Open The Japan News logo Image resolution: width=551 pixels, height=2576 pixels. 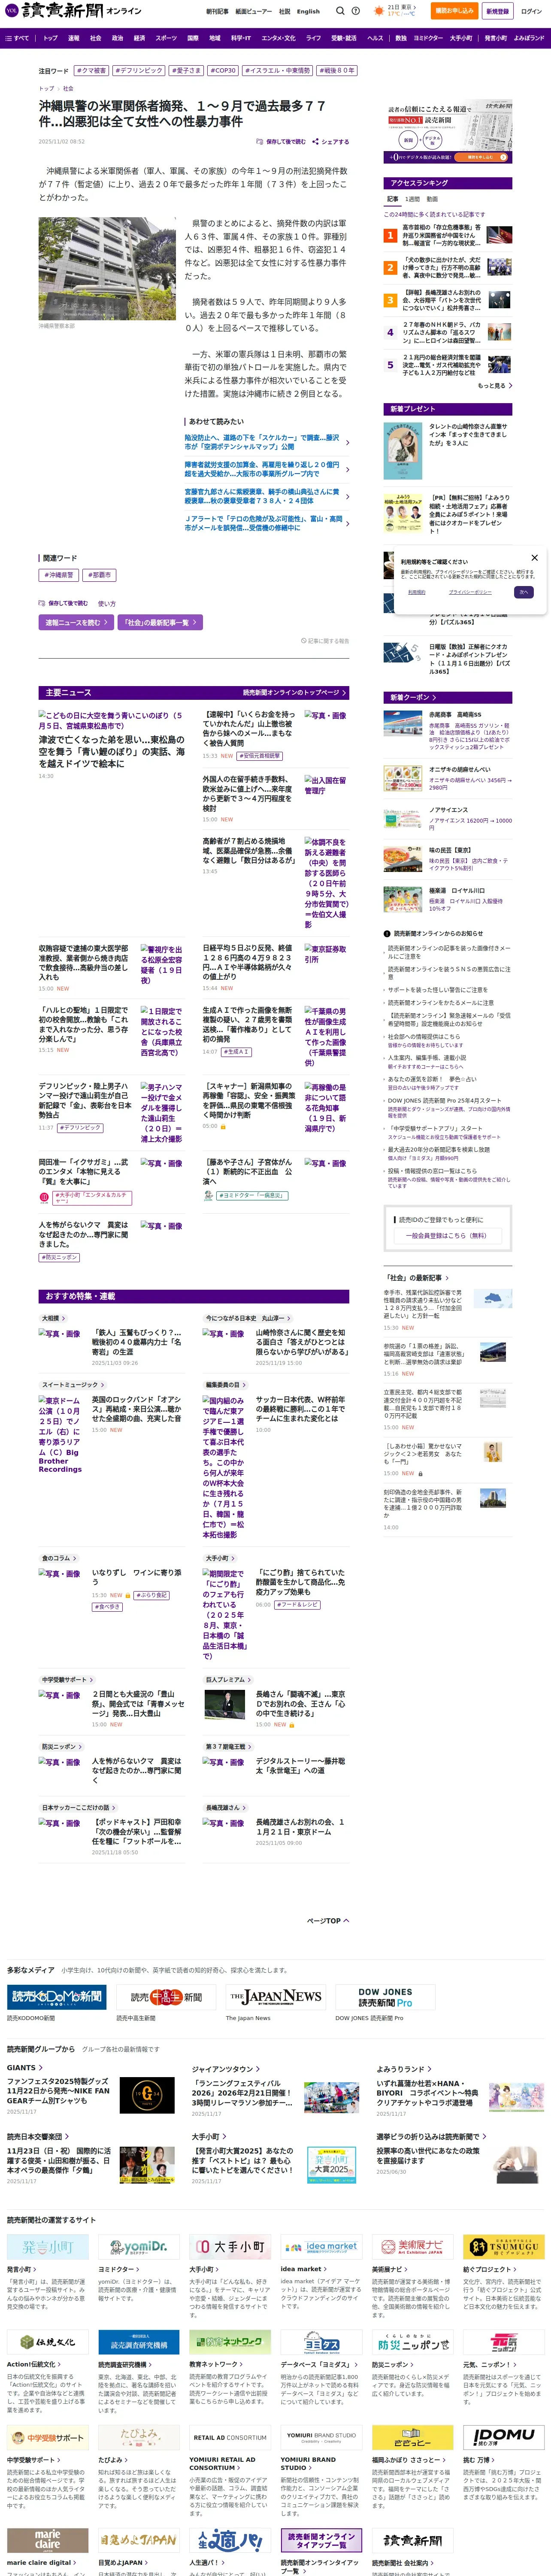(275, 1997)
